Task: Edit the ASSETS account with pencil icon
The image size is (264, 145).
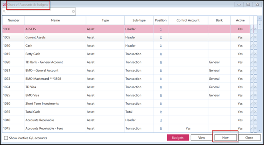Action: click(252, 29)
